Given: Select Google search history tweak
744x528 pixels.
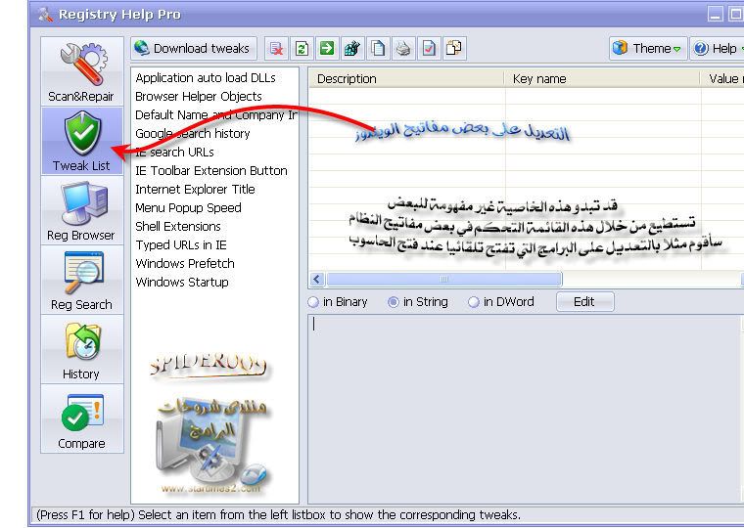Looking at the screenshot, I should (x=193, y=133).
